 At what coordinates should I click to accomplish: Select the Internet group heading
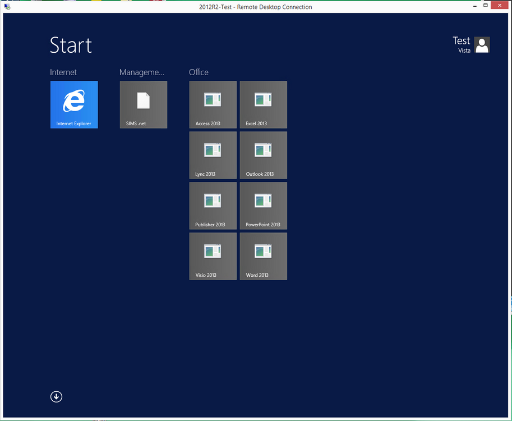coord(63,72)
